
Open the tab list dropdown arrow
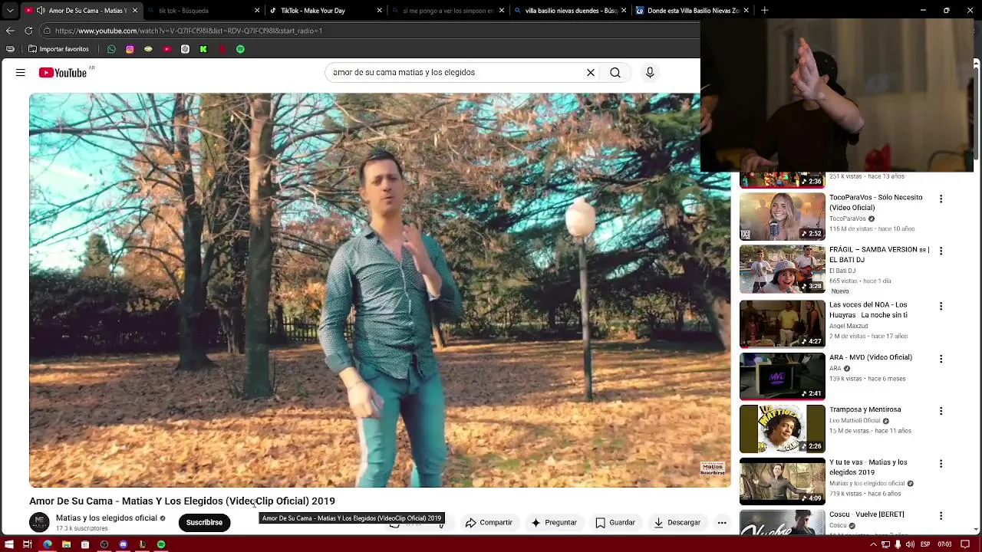(10, 11)
